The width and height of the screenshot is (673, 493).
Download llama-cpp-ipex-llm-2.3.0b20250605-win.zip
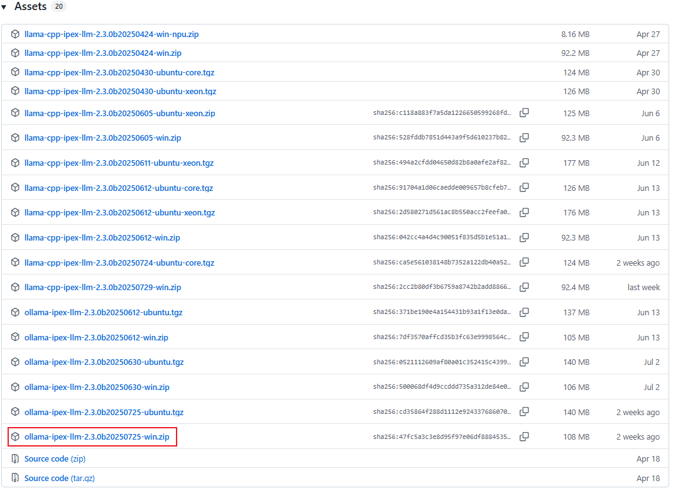(x=102, y=138)
